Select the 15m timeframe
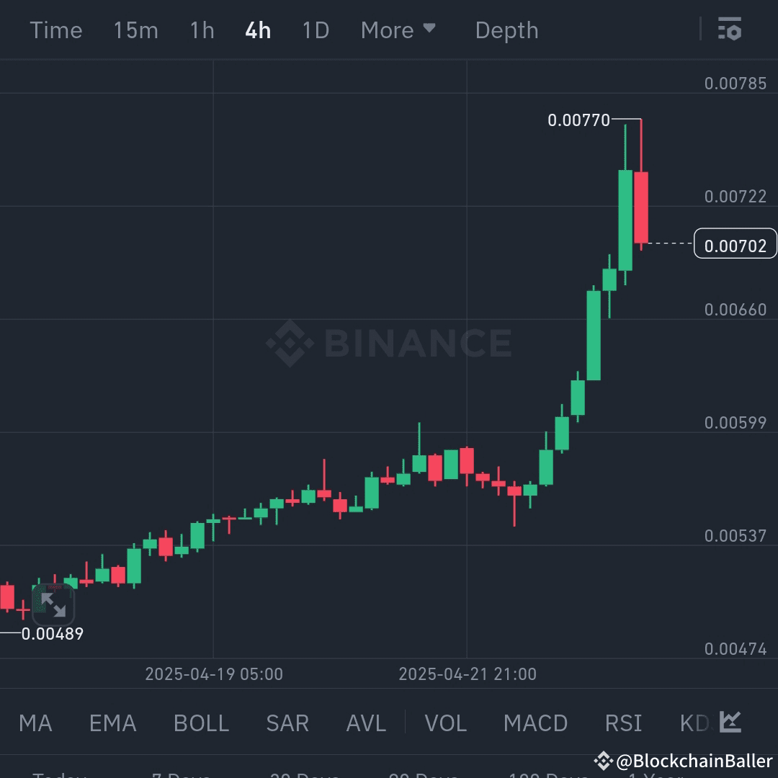Viewport: 778px width, 778px height. 135,30
